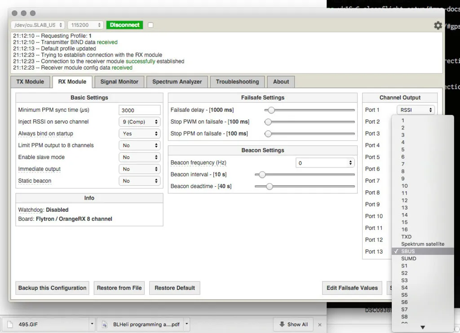Click the Failsafe delay slider handle
The width and height of the screenshot is (460, 333).
tap(271, 110)
